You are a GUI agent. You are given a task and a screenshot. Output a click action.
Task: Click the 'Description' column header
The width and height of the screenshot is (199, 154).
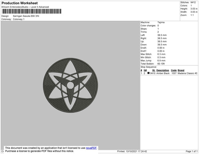[163, 70]
